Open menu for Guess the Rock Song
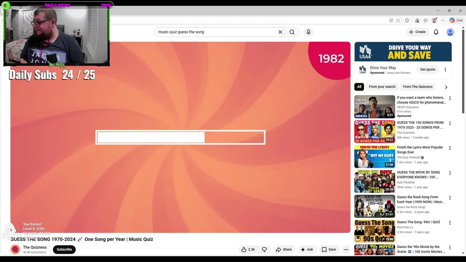The image size is (466, 262). [x=450, y=198]
